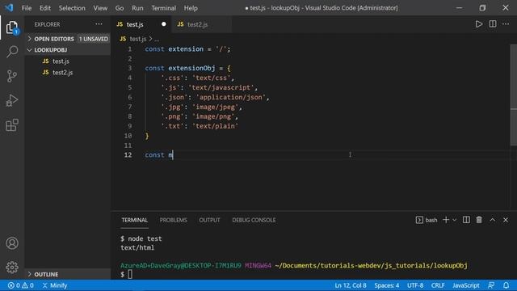The width and height of the screenshot is (517, 291).
Task: Open Source Control view
Action: [x=12, y=76]
